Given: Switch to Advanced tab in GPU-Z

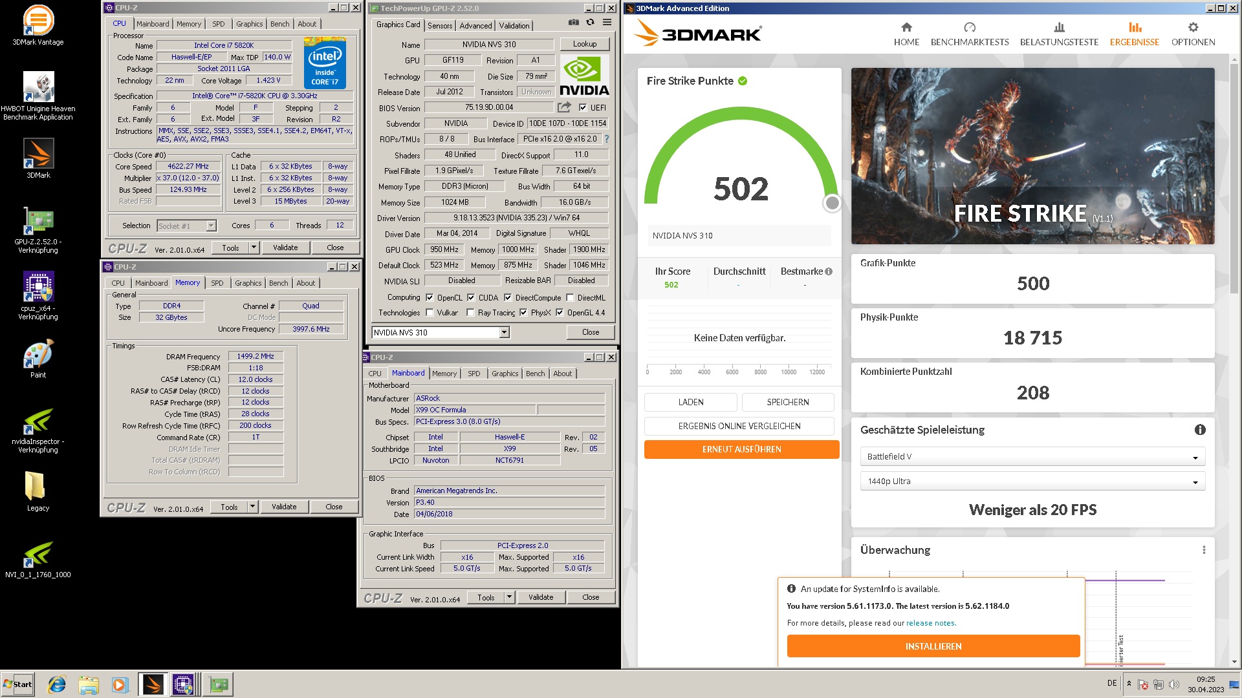Looking at the screenshot, I should [475, 25].
